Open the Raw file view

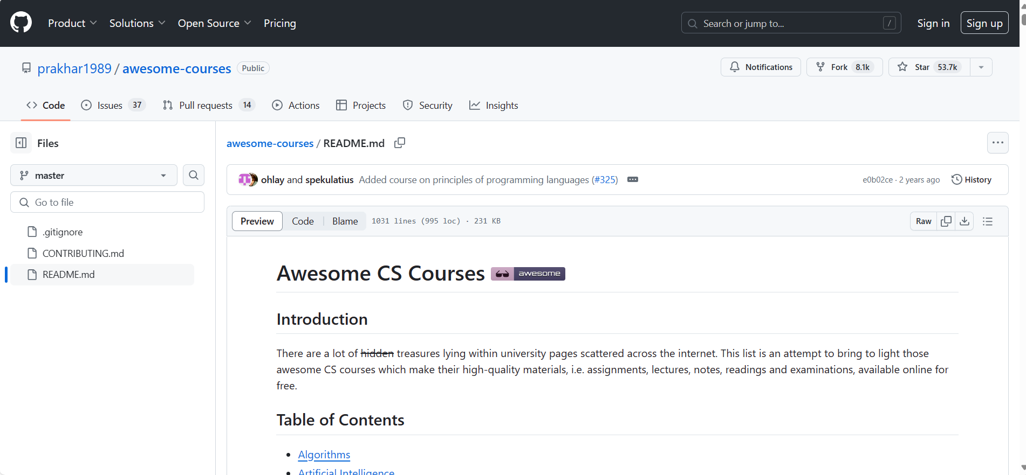[x=924, y=221]
